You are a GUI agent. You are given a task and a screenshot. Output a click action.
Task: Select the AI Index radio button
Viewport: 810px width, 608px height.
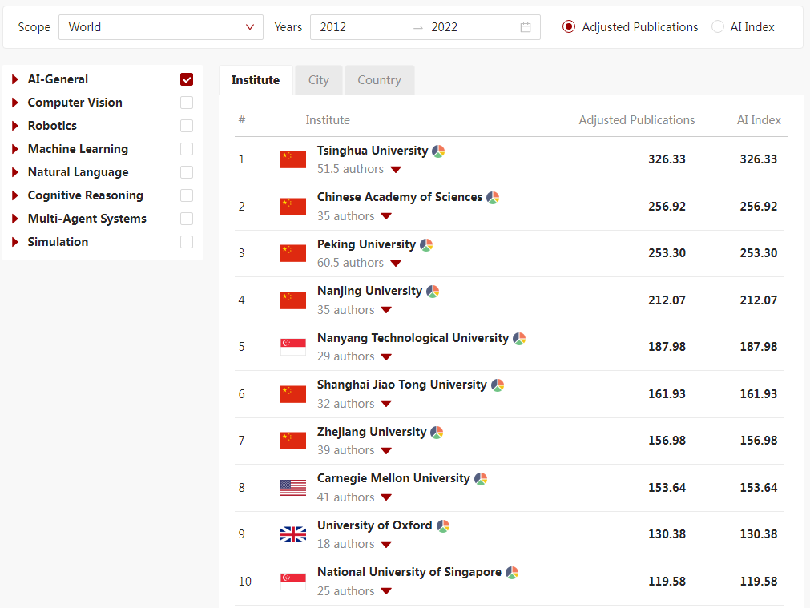pyautogui.click(x=718, y=27)
